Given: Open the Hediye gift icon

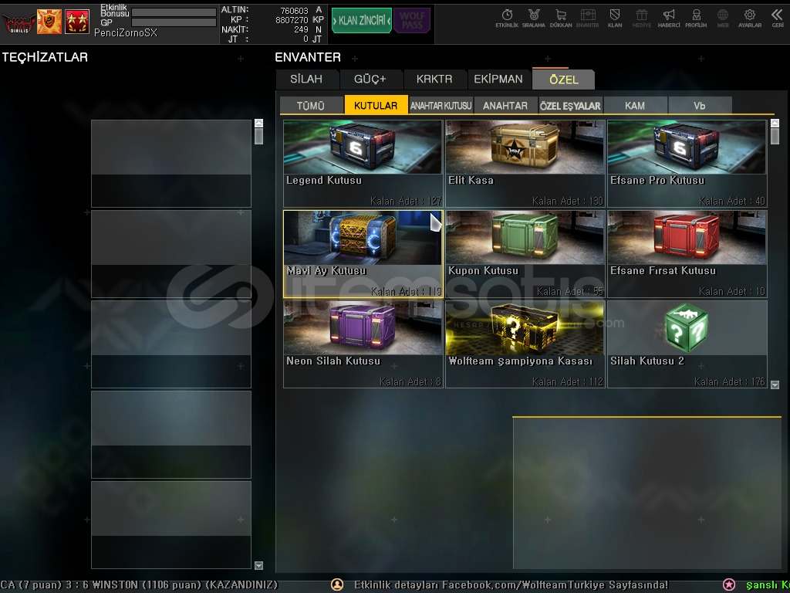Looking at the screenshot, I should tap(641, 19).
